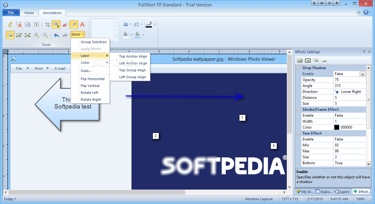The height and width of the screenshot is (204, 375).
Task: Pin the Effects Settings panel
Action: (364, 52)
